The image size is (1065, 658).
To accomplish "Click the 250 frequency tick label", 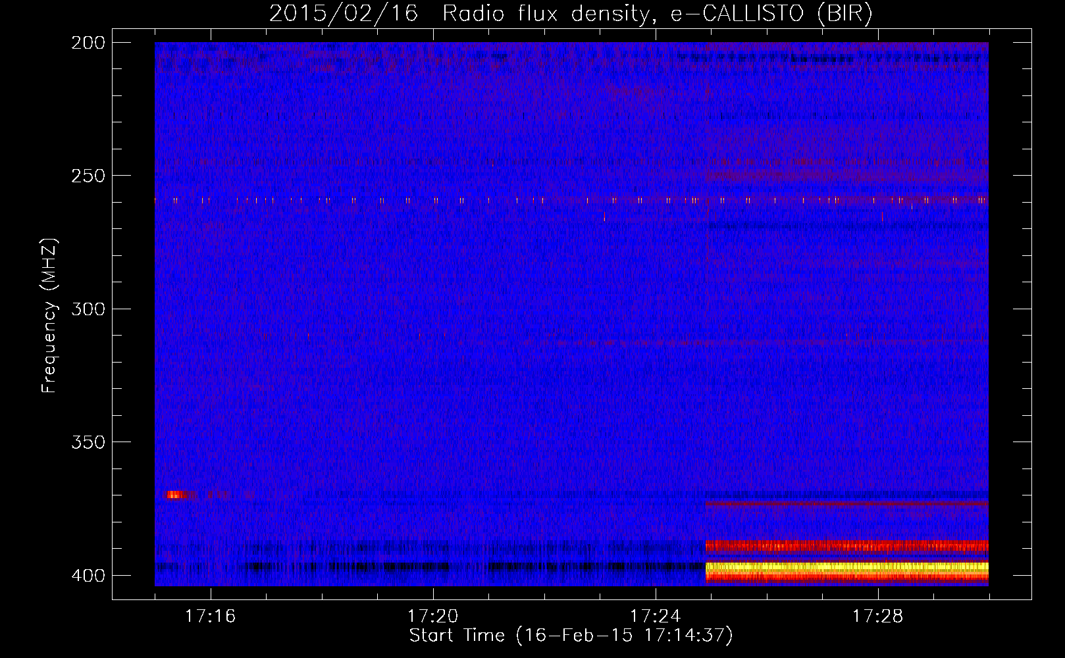I will tap(88, 176).
